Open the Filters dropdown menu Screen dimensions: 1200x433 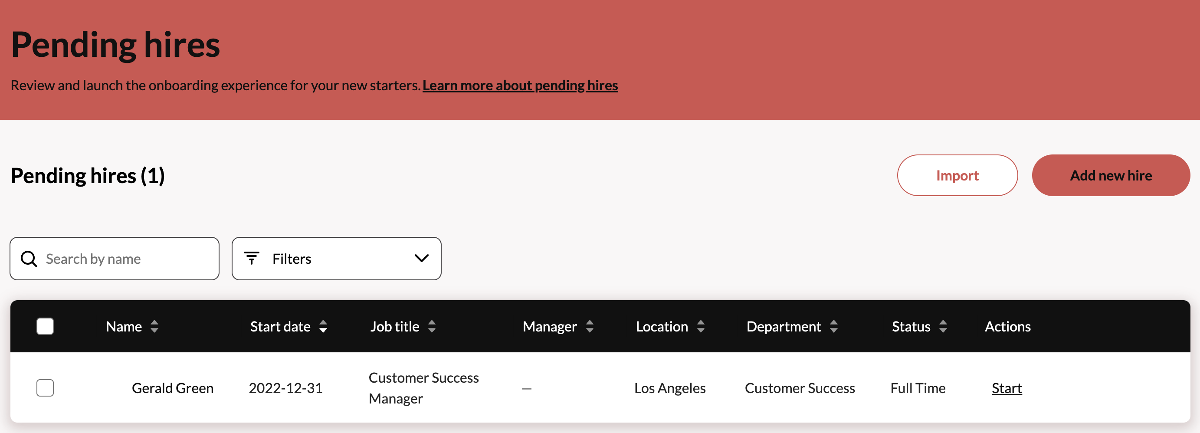coord(335,259)
